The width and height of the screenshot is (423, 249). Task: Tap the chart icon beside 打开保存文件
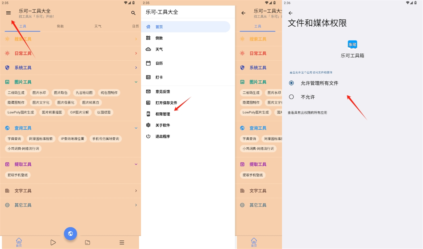[148, 103]
